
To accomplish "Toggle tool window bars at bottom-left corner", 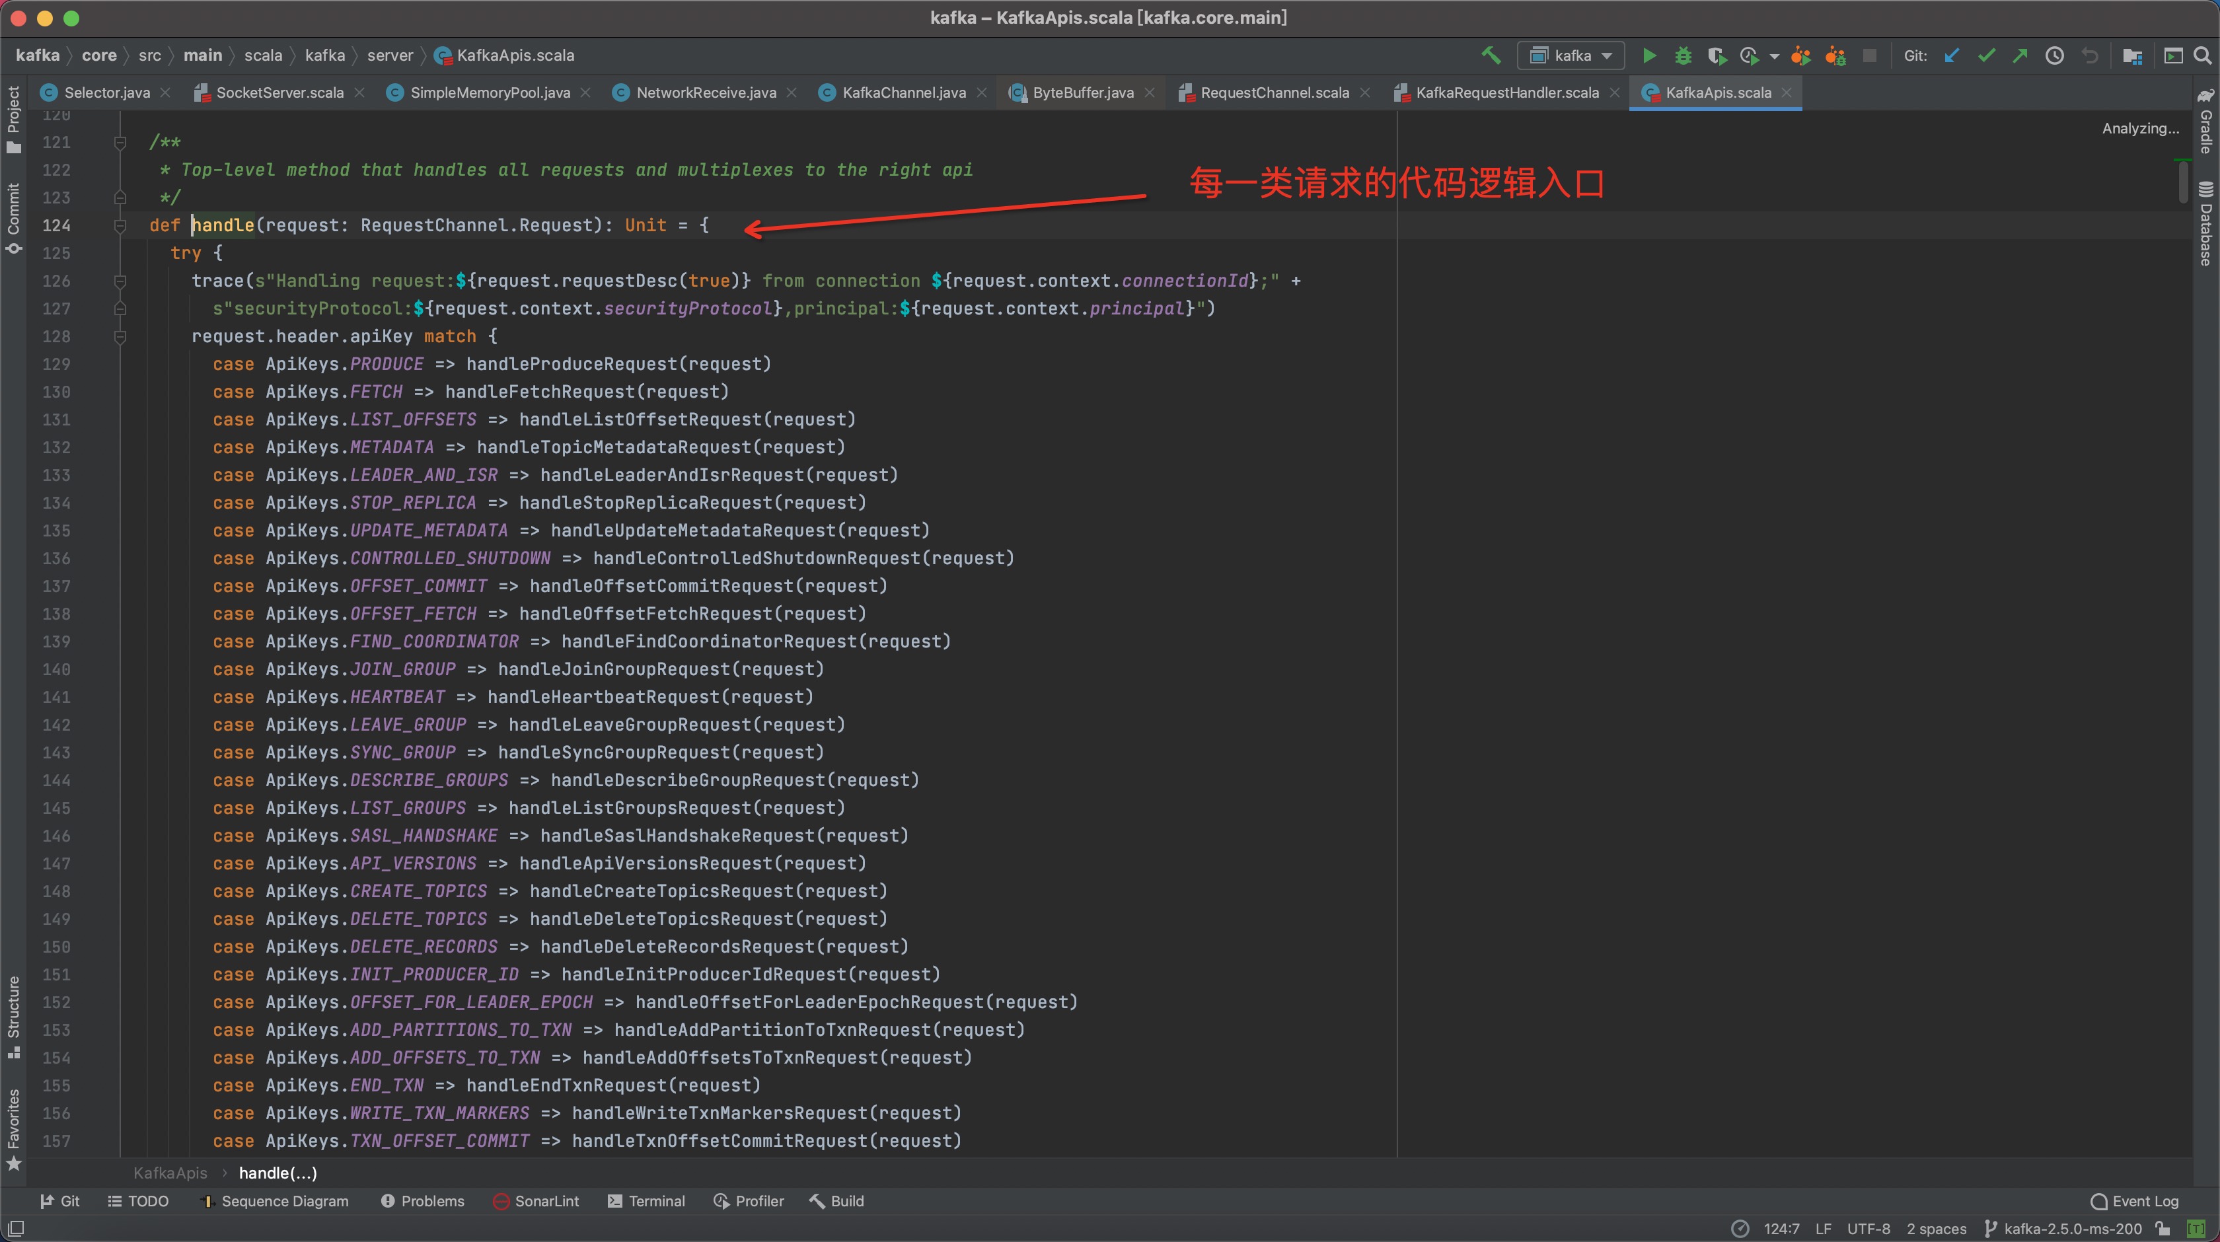I will tap(15, 1228).
